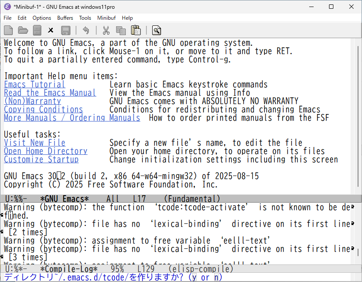Click the All position indicator in the mode line
This screenshot has width=362, height=282.
tap(113, 199)
